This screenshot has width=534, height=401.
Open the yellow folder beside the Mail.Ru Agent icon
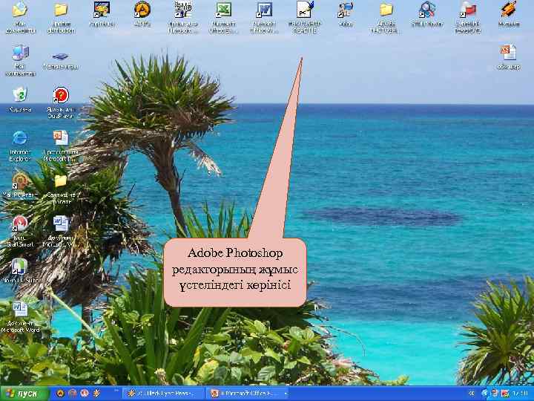[x=61, y=189]
